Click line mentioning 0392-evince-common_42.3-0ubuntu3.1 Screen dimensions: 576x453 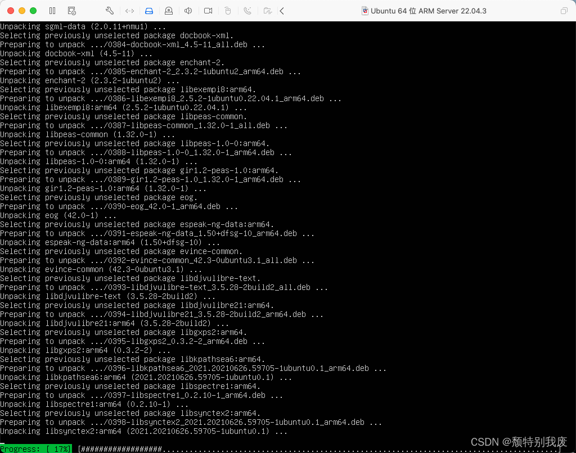click(157, 260)
